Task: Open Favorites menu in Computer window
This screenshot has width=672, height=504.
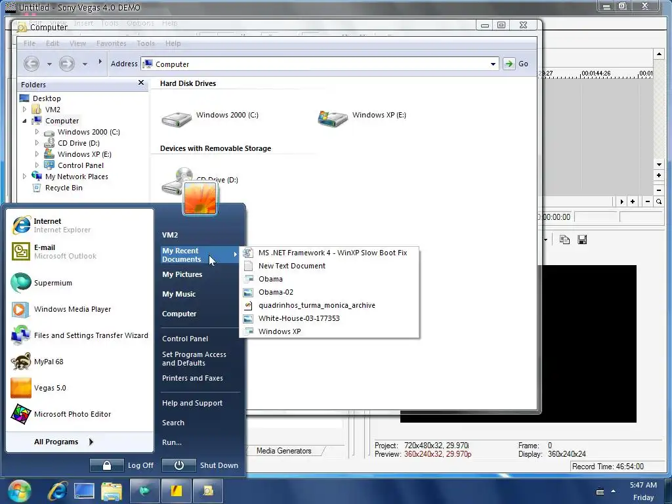Action: pos(112,43)
